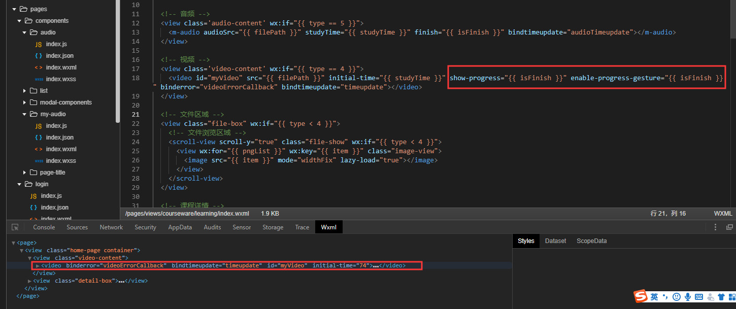
Task: Click wxml icon of my-audio's index.wxml
Action: coord(39,149)
